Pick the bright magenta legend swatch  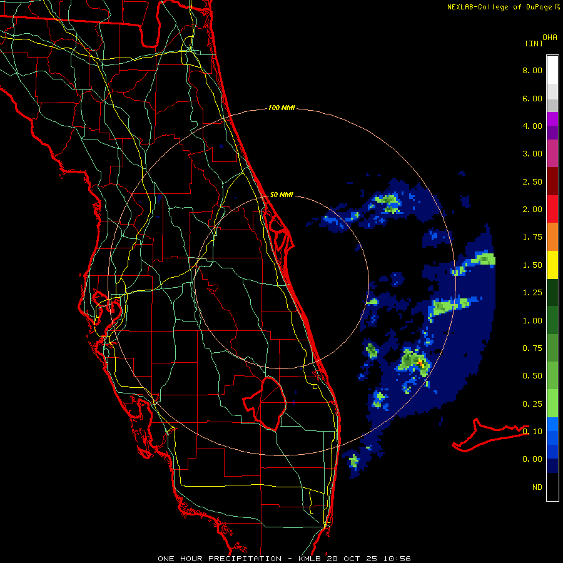pyautogui.click(x=552, y=119)
